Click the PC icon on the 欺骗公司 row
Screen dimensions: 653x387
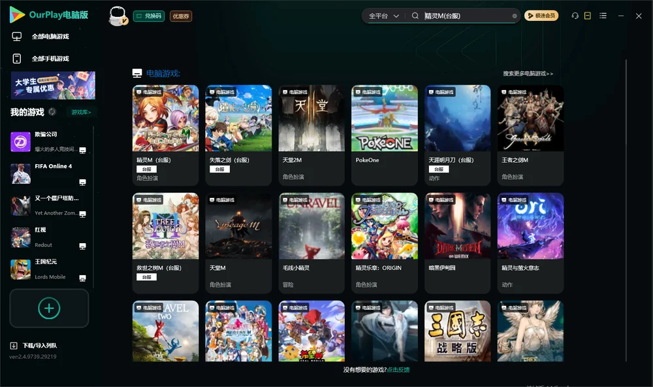tap(82, 150)
